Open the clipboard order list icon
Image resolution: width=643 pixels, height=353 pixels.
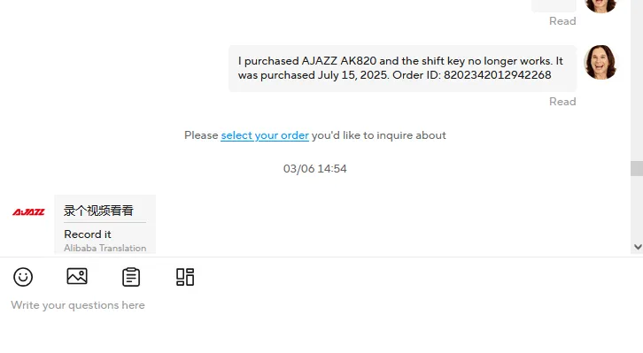tap(131, 277)
